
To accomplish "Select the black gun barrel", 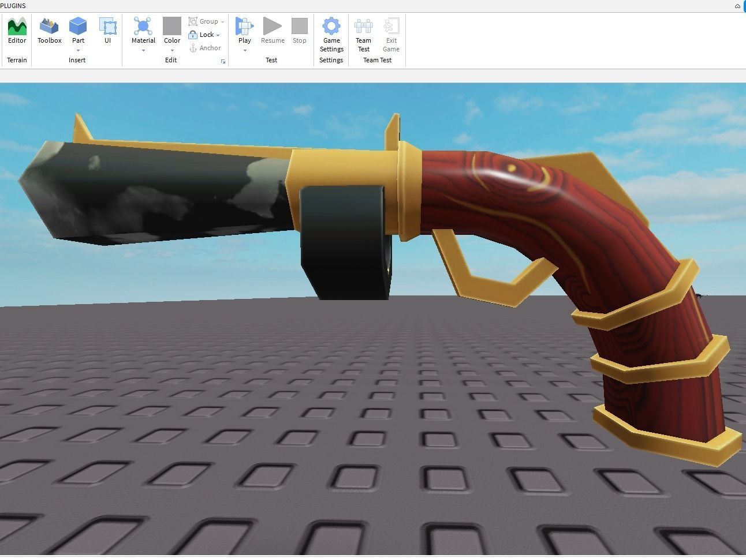I will coord(156,193).
